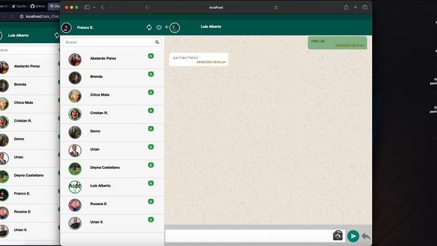Image resolution: width=437 pixels, height=246 pixels.
Task: Click the power logout icon
Action: 159,27
